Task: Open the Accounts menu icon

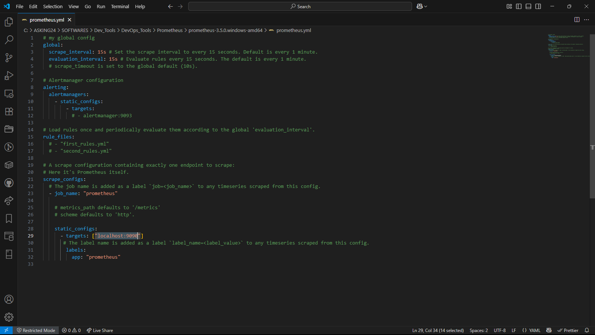Action: pos(9,299)
